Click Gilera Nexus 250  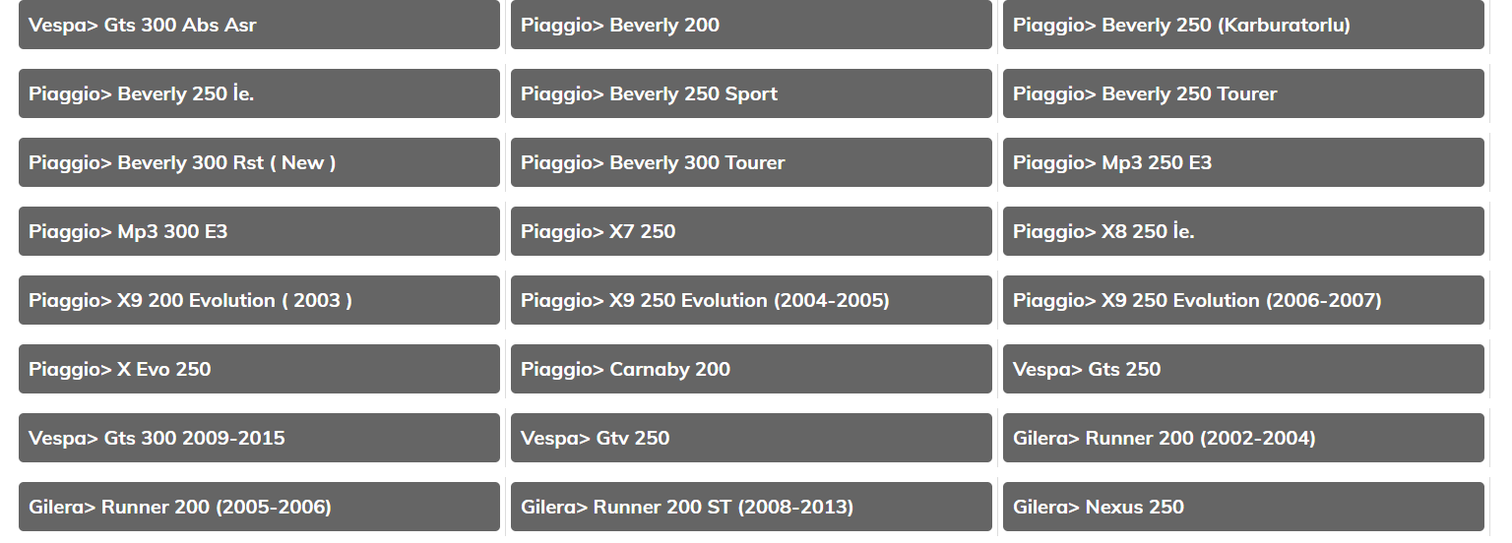point(1243,507)
